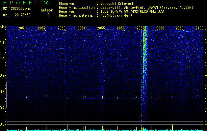The height and width of the screenshot is (131, 207).
Task: Click the 2052 time axis label
Action: coord(42,28)
